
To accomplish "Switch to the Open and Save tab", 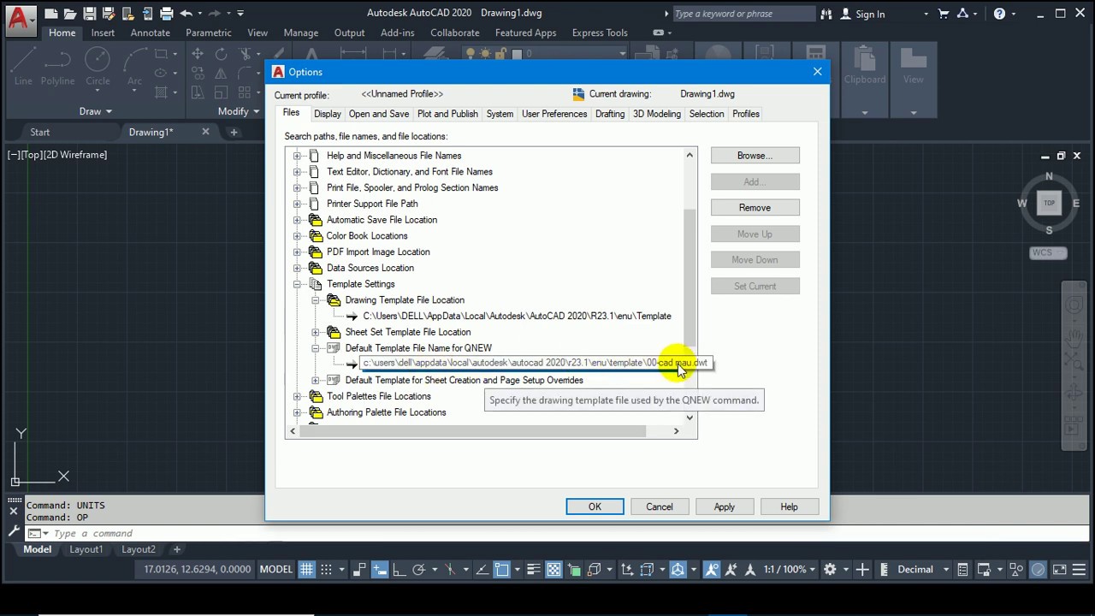I will pos(378,114).
